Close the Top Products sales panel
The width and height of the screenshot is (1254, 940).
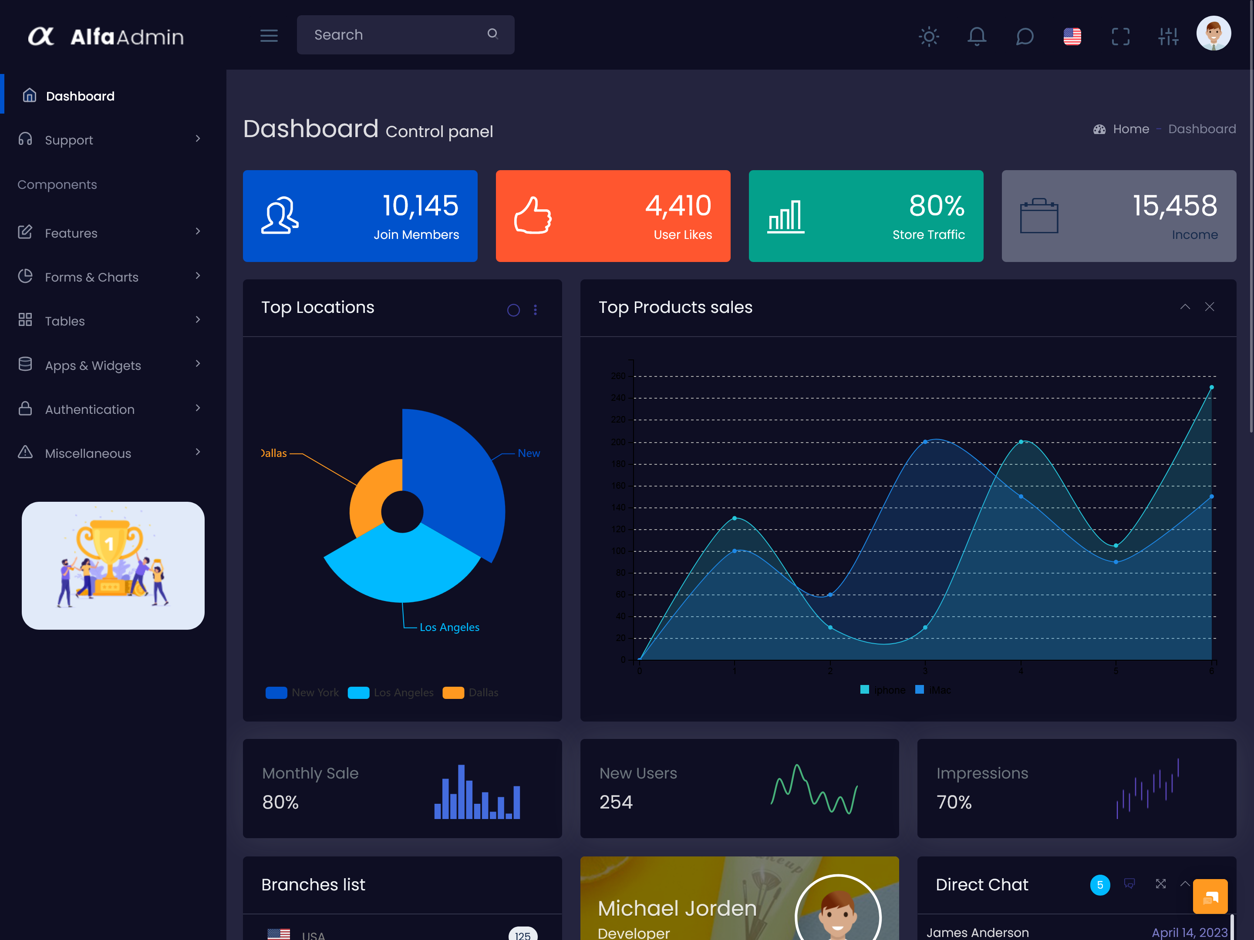pos(1209,306)
